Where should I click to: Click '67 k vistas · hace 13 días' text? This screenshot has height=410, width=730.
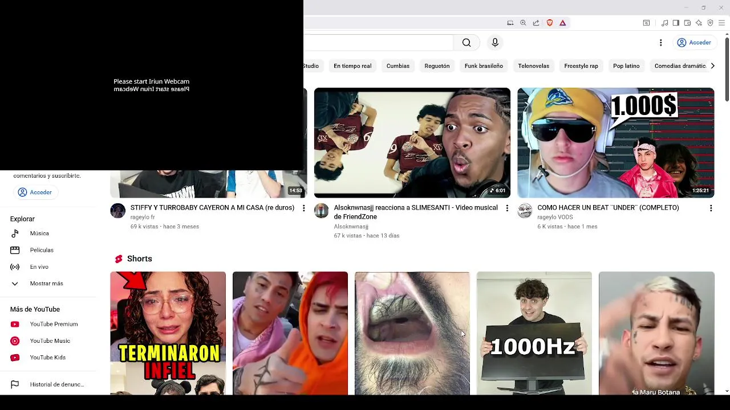pyautogui.click(x=367, y=236)
